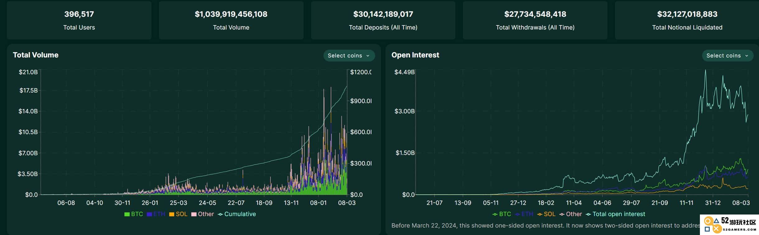Click the 08-01 date marker on Volume axis

318,203
